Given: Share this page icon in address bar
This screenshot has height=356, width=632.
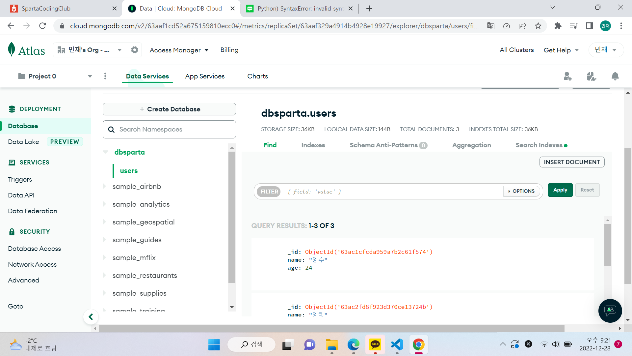Looking at the screenshot, I should pyautogui.click(x=522, y=26).
